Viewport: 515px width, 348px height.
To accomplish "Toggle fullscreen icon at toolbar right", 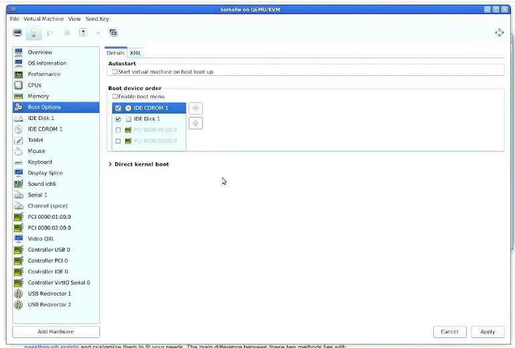I will [x=499, y=32].
